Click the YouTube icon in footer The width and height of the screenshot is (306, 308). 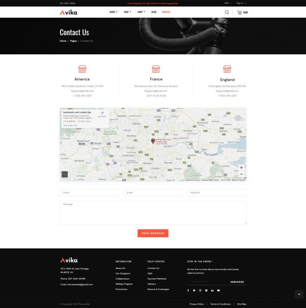[x=218, y=290]
